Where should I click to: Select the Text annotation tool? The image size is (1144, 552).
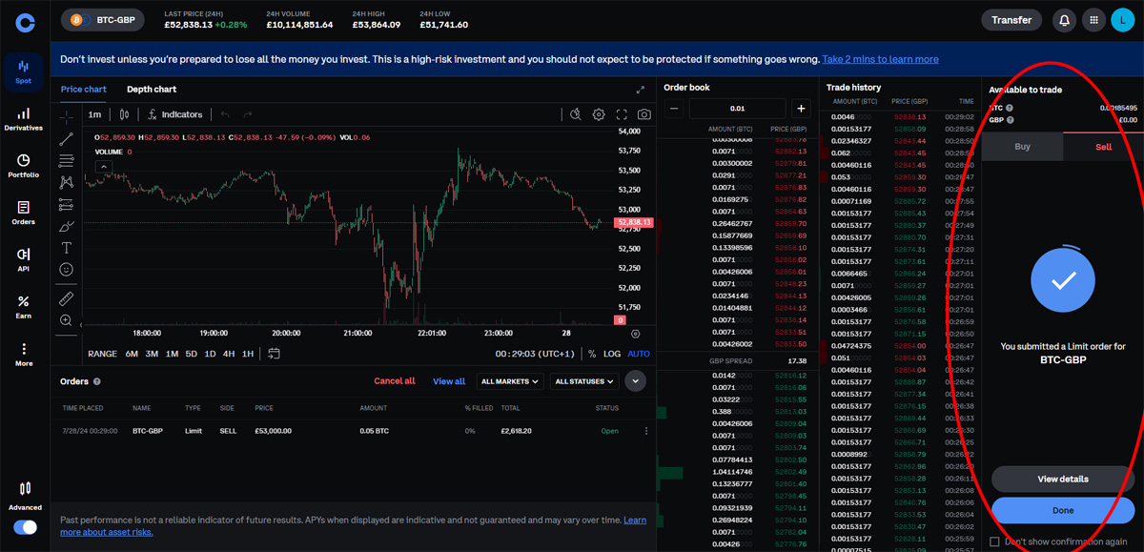[x=66, y=247]
